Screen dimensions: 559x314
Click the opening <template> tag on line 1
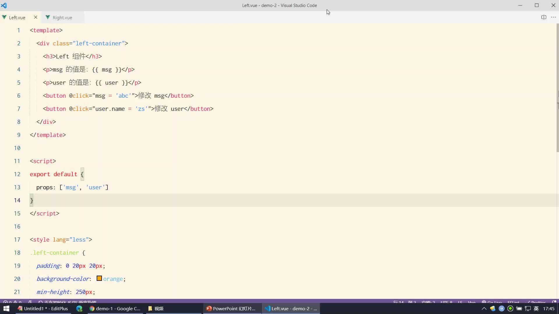coord(46,30)
